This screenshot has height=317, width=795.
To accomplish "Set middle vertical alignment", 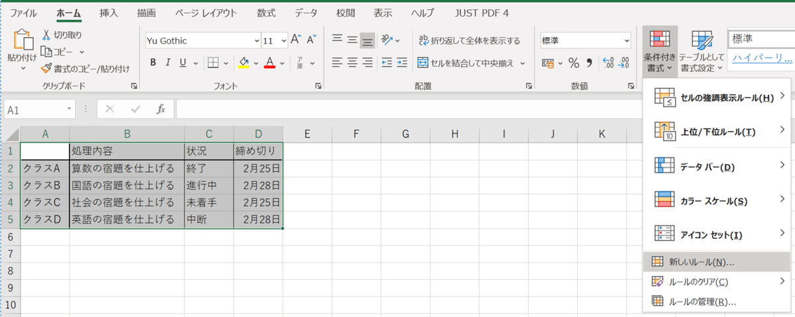I will (352, 40).
